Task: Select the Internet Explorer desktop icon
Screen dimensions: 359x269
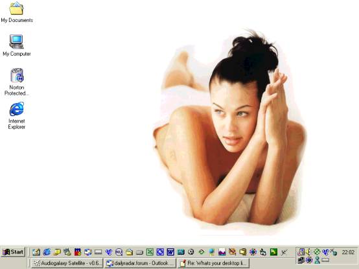Action: (16, 115)
